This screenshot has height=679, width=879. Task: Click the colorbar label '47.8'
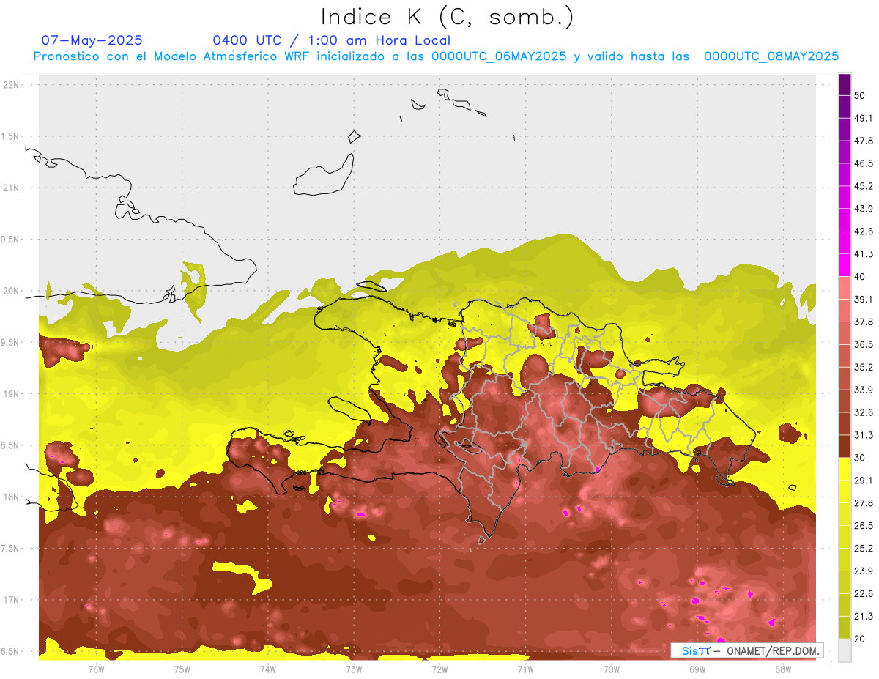point(863,141)
